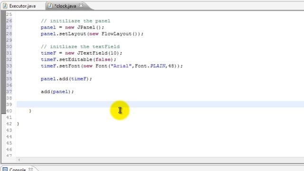Viewport: 304px width, 171px height.
Task: Open the Console tab
Action: coord(18,169)
